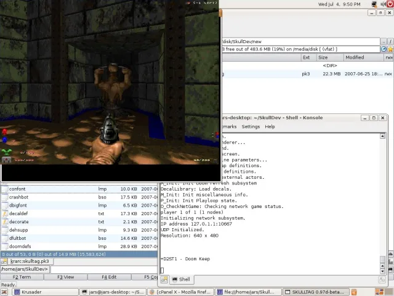
Task: Click the Krusader history clock icon
Action: click(384, 49)
